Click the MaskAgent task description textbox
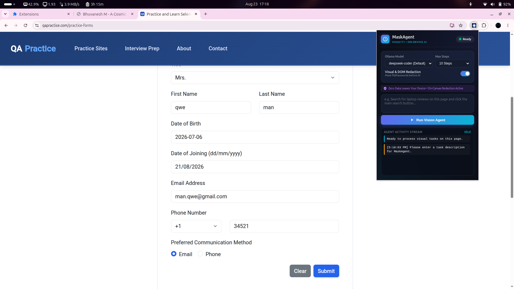This screenshot has width=514, height=289. 427,103
